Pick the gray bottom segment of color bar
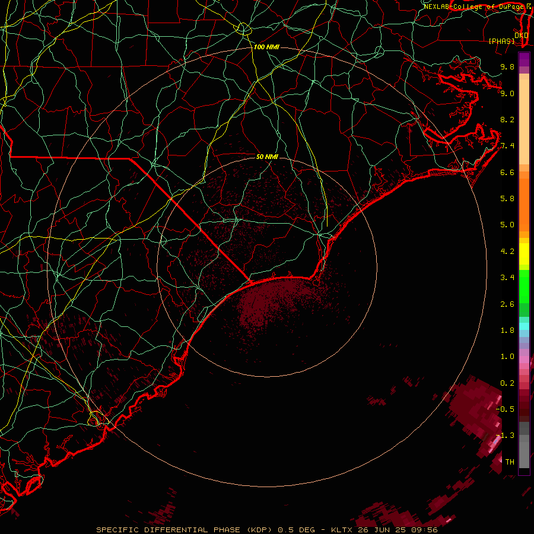 coord(524,454)
